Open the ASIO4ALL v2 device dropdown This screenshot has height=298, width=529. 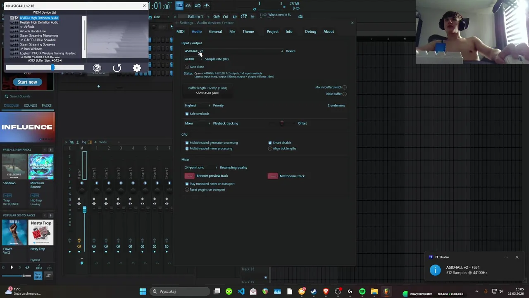[234, 51]
